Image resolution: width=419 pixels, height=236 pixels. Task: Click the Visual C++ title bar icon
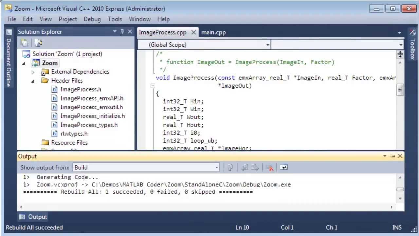tap(9, 9)
